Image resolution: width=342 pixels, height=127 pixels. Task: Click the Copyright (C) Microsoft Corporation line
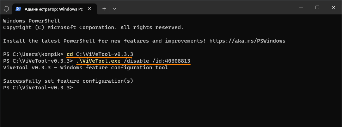pyautogui.click(x=93, y=28)
